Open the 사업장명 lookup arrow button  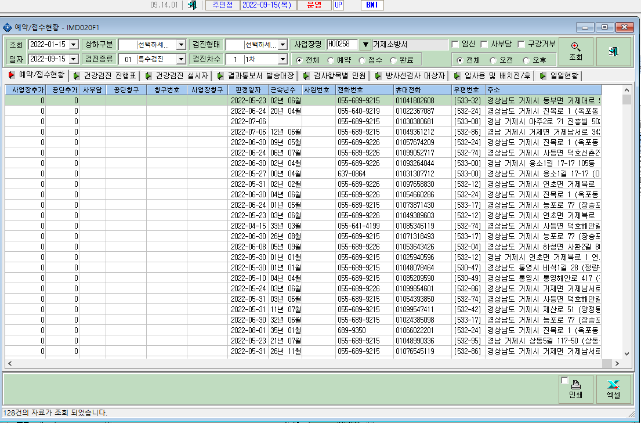(365, 45)
